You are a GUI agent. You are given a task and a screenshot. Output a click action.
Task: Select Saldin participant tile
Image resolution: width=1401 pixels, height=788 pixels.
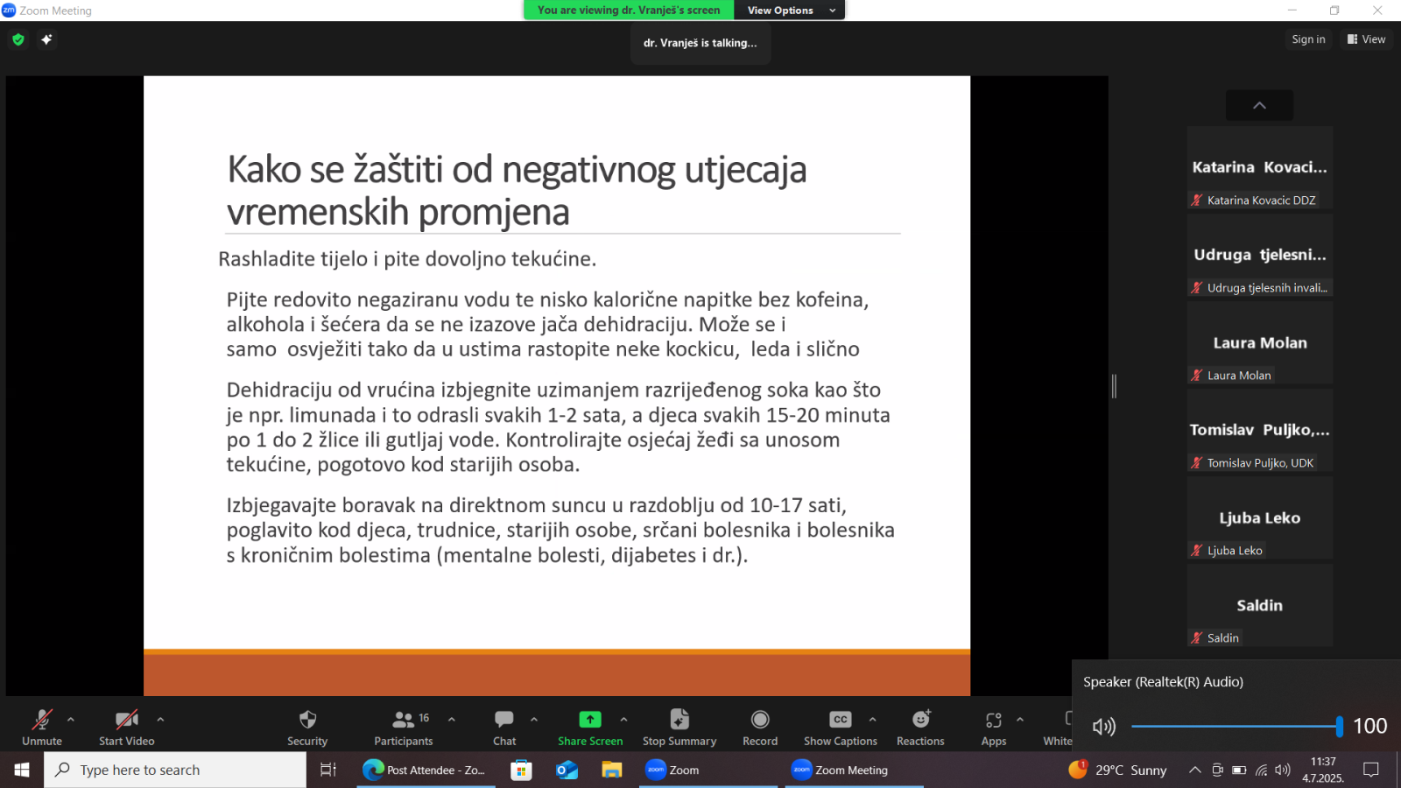tap(1260, 605)
